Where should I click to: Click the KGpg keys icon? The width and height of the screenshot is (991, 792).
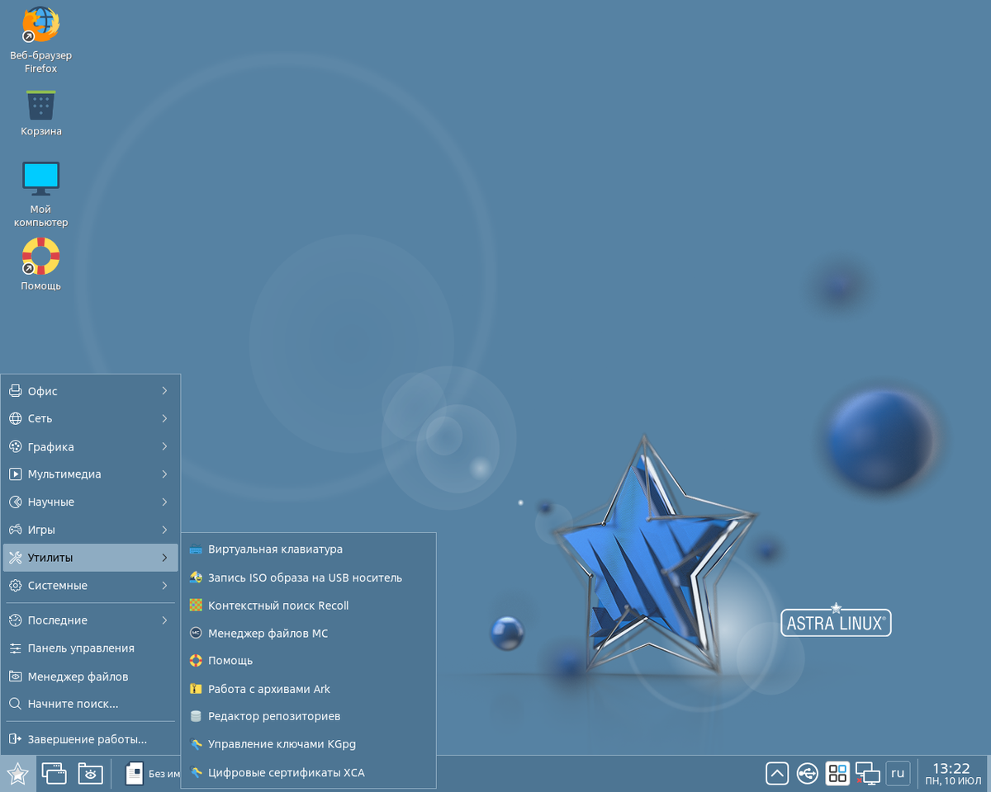pyautogui.click(x=196, y=744)
